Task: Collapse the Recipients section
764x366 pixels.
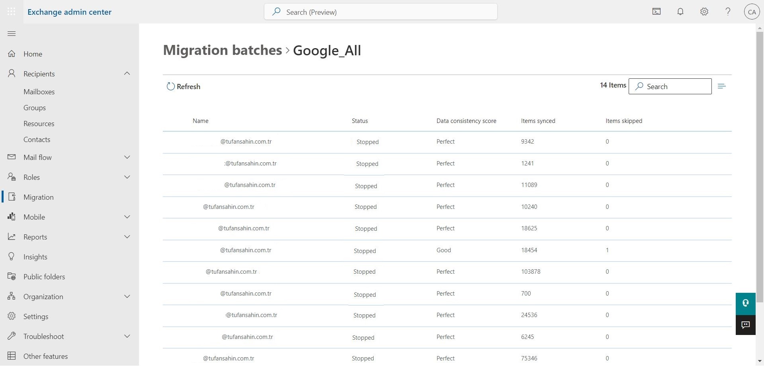Action: coord(127,74)
